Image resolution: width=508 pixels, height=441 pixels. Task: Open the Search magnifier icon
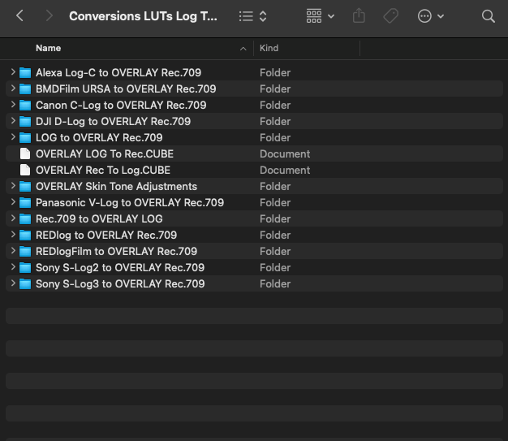pos(488,16)
